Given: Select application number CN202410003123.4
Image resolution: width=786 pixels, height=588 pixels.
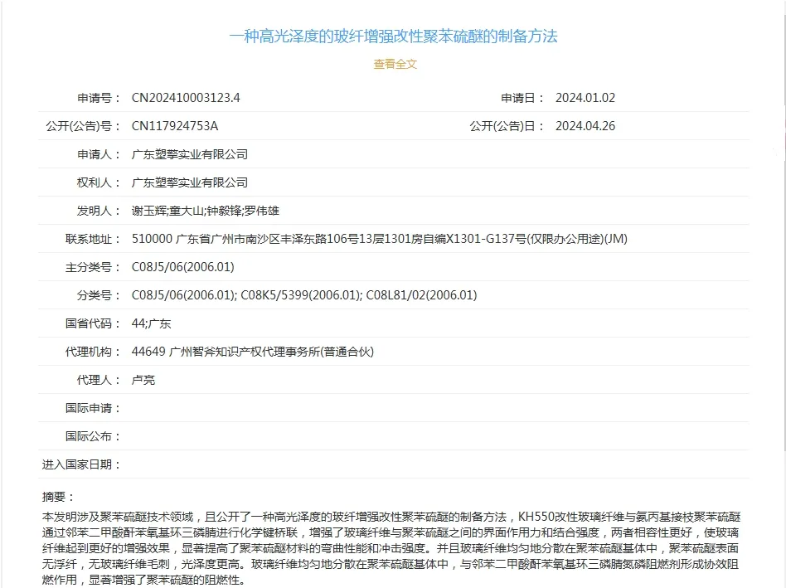Looking at the screenshot, I should tap(186, 98).
